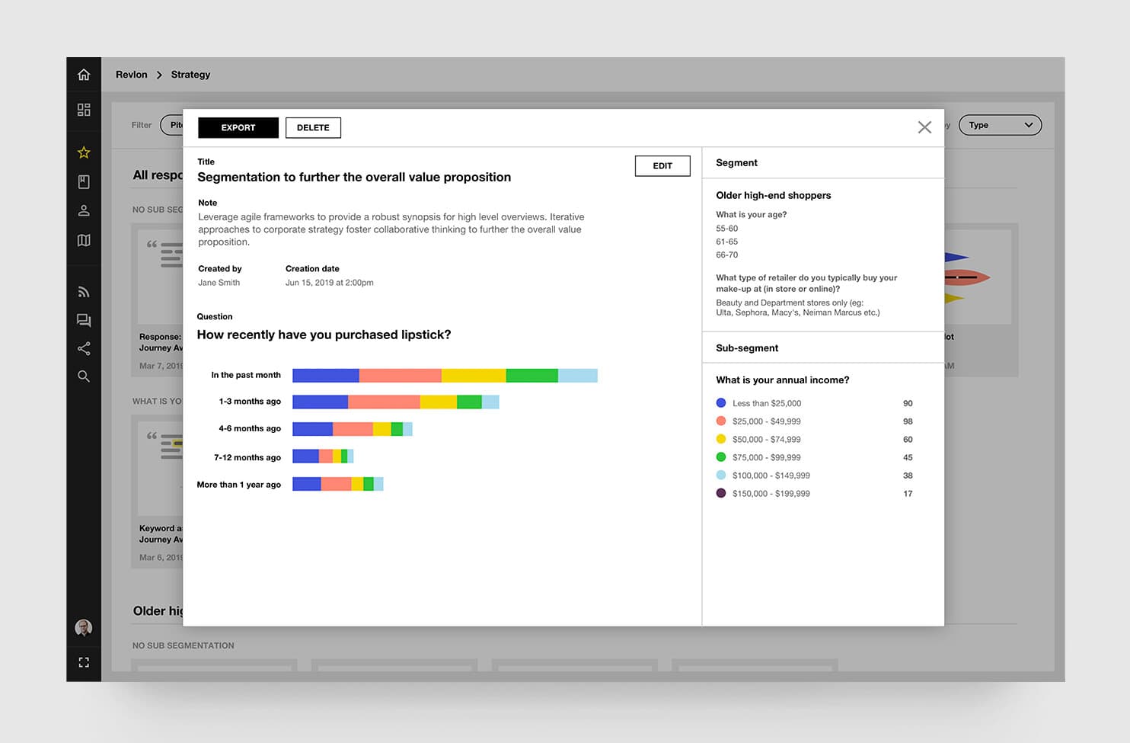The image size is (1130, 743).
Task: Click the count '17' for $150,000 - $199,999
Action: pyautogui.click(x=908, y=494)
